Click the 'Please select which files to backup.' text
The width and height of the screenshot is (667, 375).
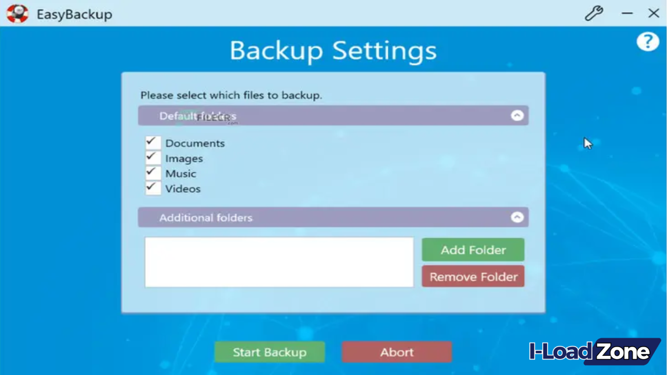231,95
